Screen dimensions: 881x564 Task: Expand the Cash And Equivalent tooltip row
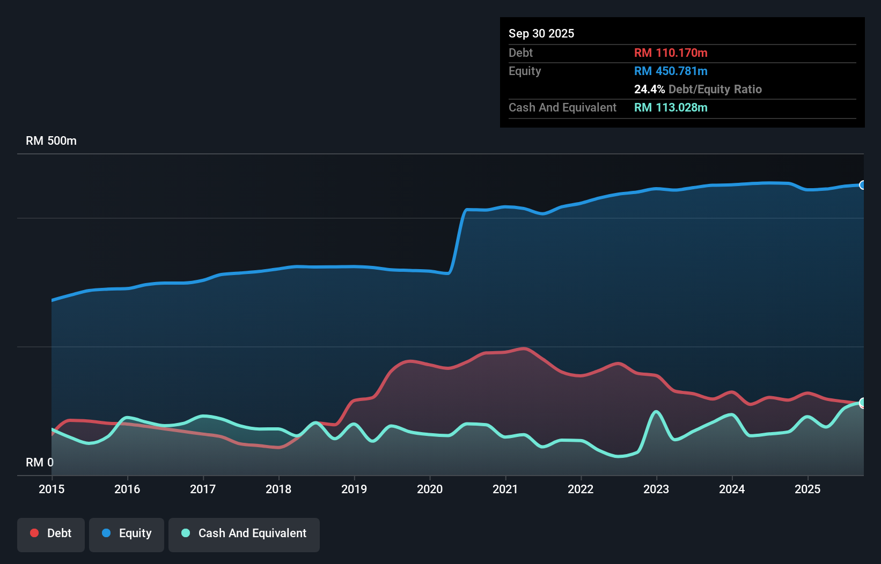point(562,107)
